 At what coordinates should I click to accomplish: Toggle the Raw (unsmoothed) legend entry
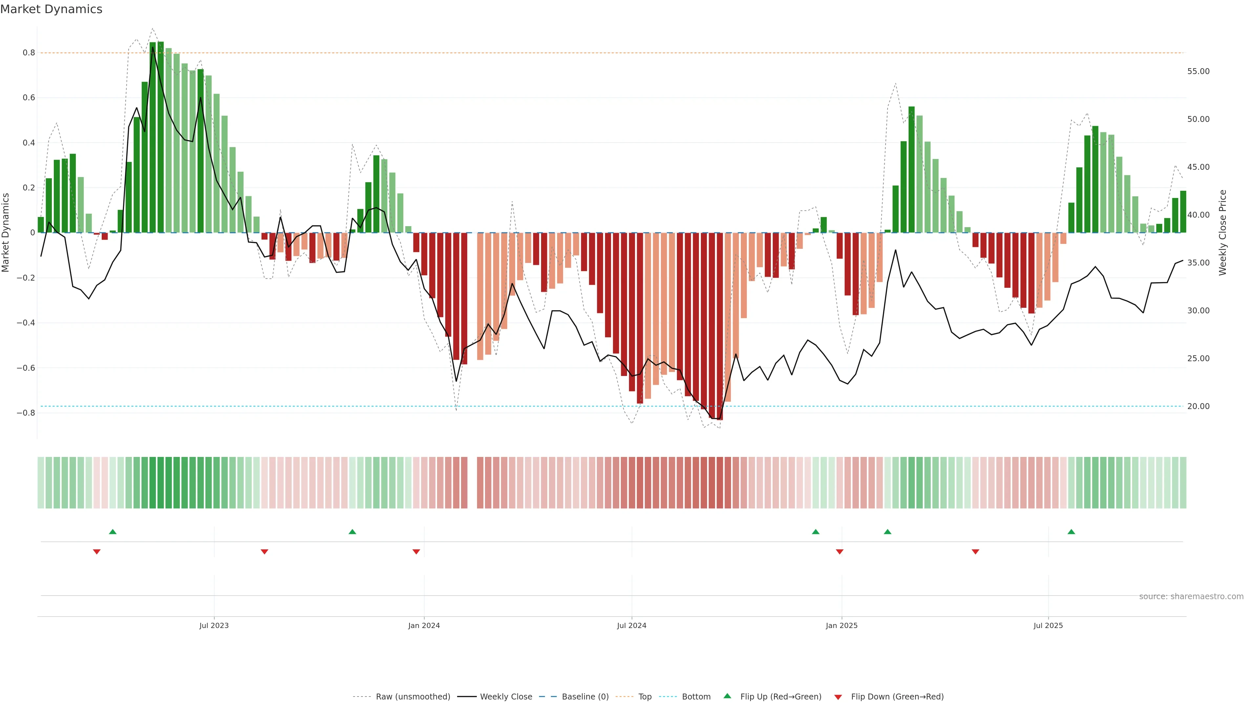tap(412, 697)
